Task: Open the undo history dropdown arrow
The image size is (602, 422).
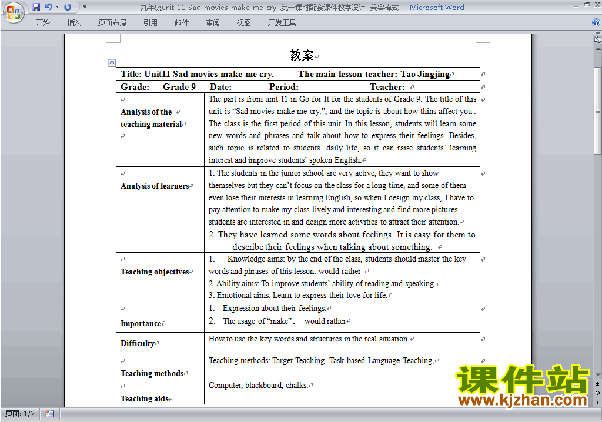Action: click(x=57, y=7)
